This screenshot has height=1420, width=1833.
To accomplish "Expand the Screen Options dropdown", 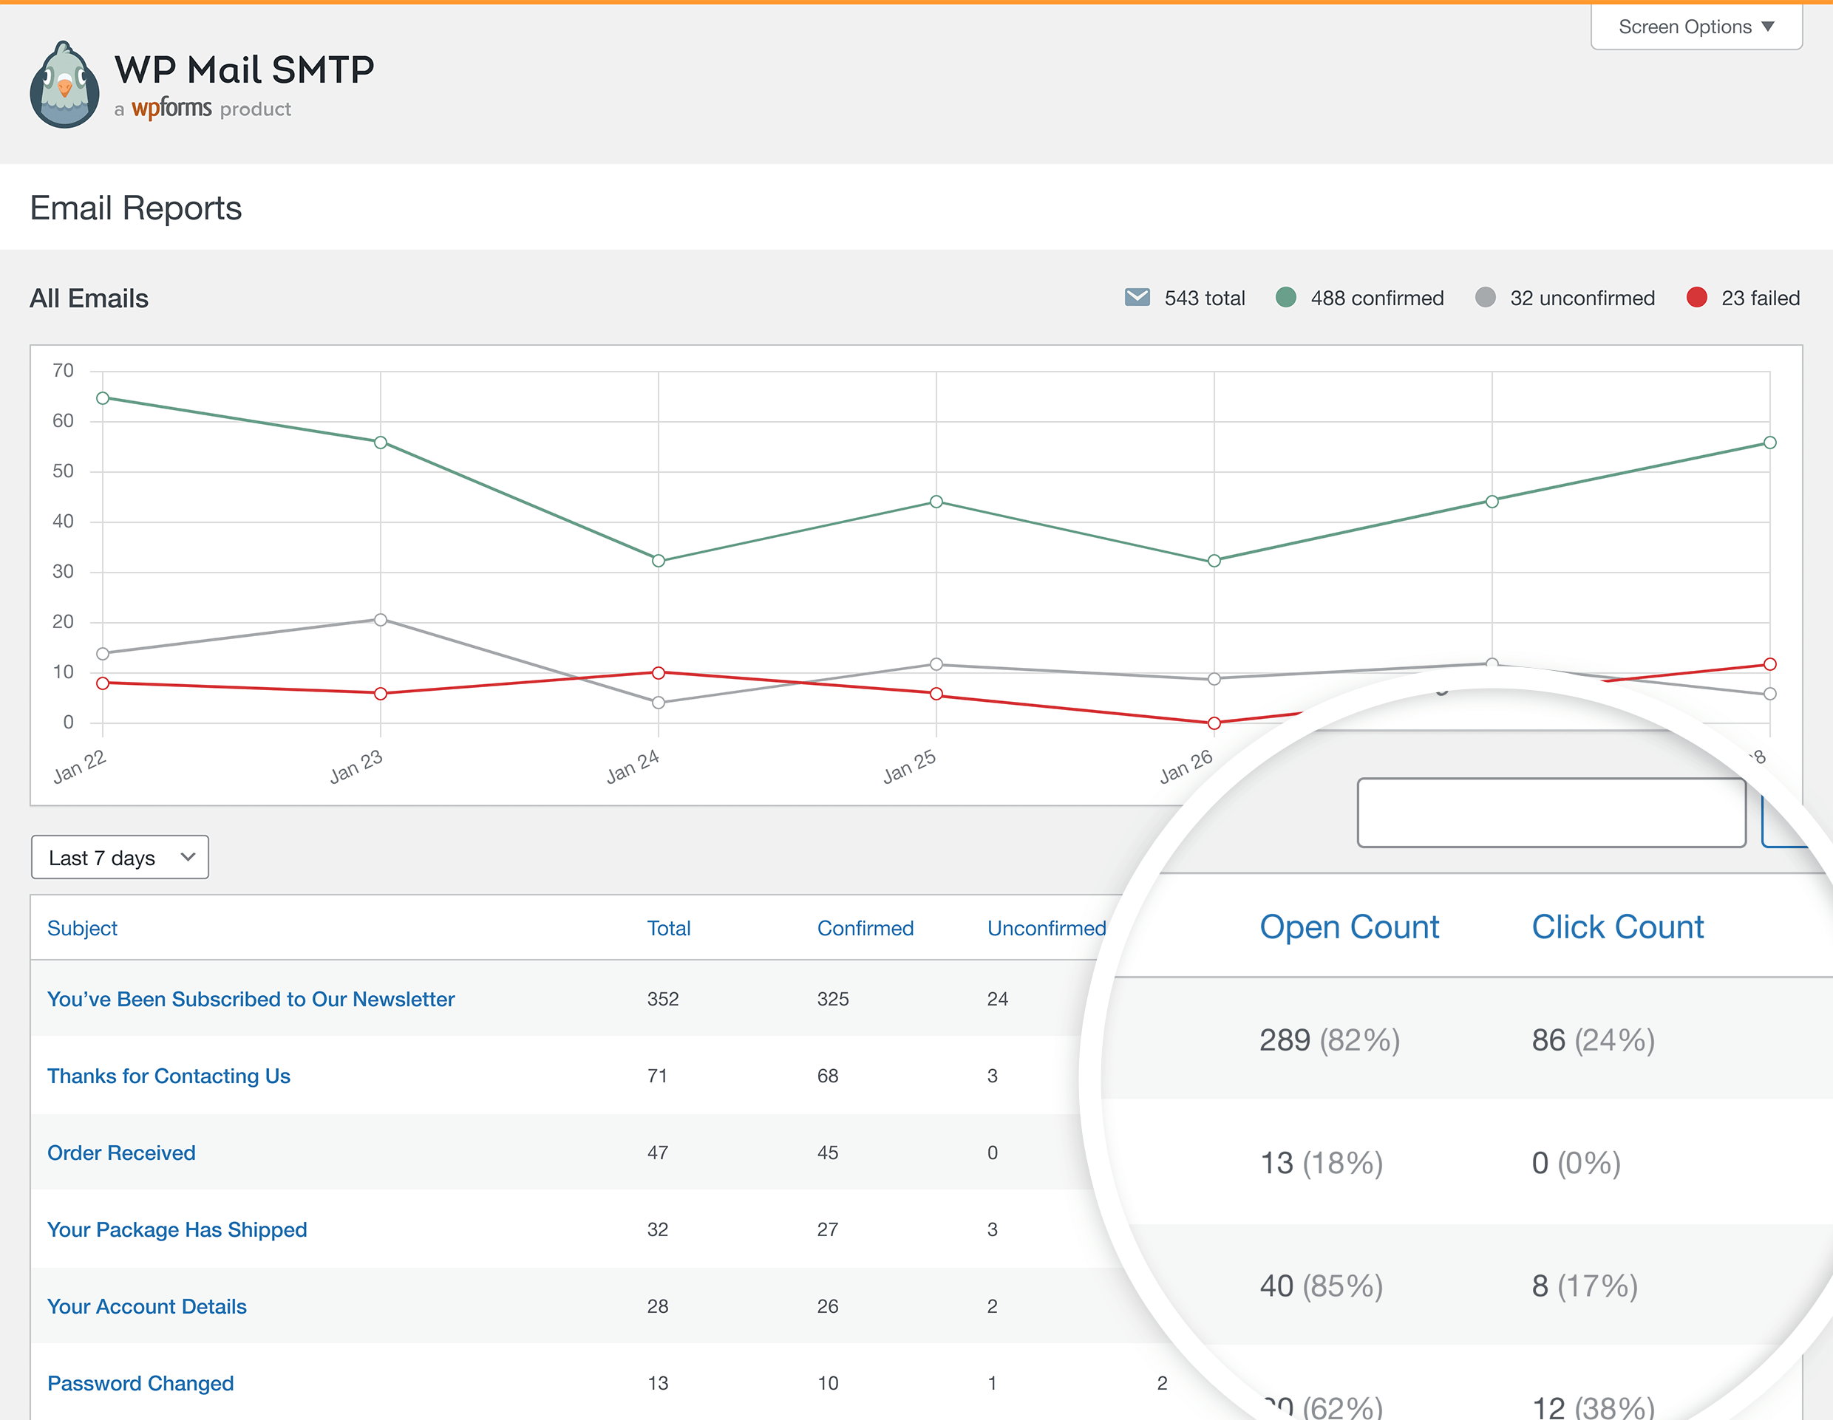I will pyautogui.click(x=1696, y=27).
